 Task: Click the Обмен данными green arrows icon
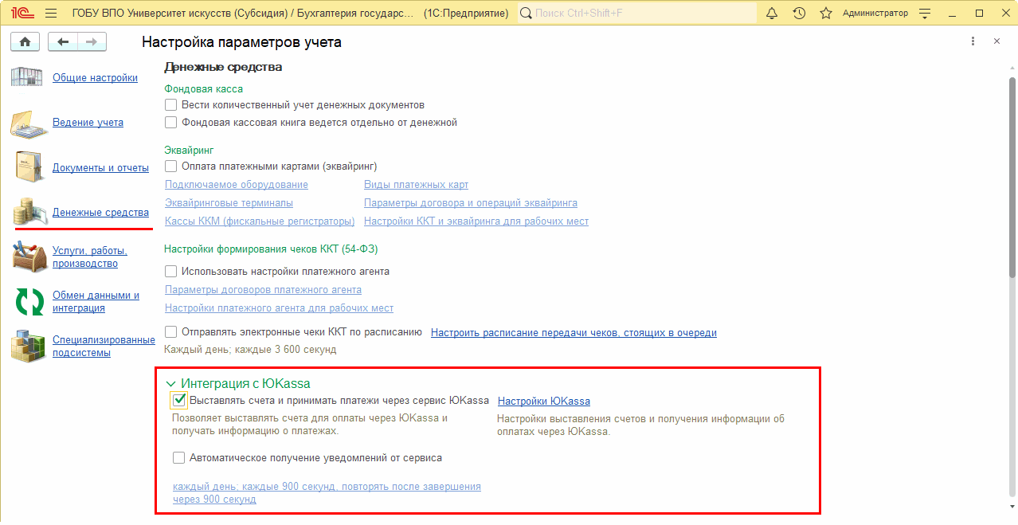(x=29, y=302)
